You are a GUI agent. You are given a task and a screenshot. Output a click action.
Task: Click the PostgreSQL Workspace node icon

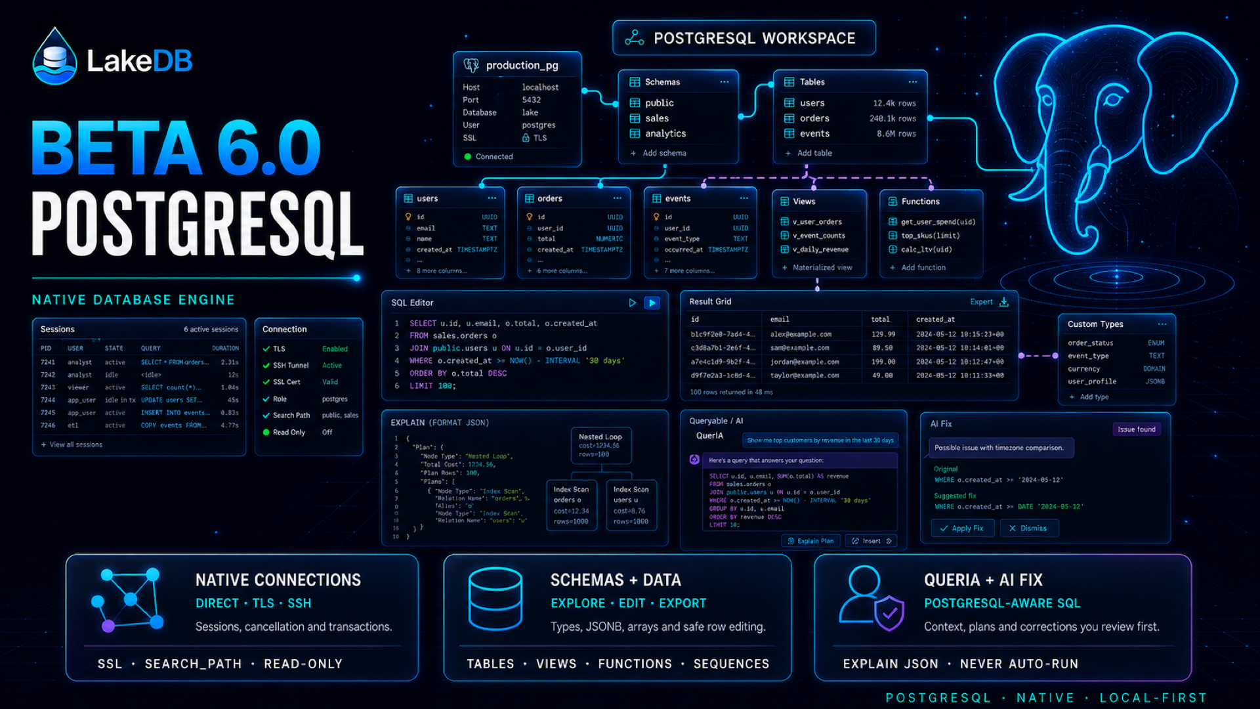pos(634,38)
